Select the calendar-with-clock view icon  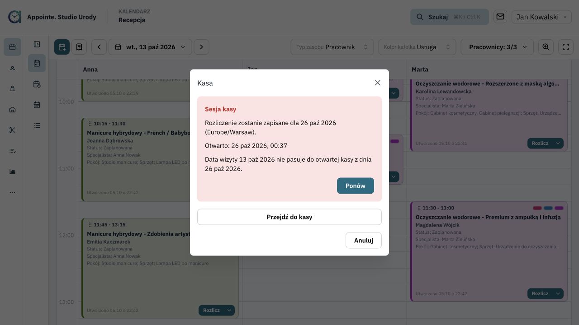pyautogui.click(x=37, y=84)
